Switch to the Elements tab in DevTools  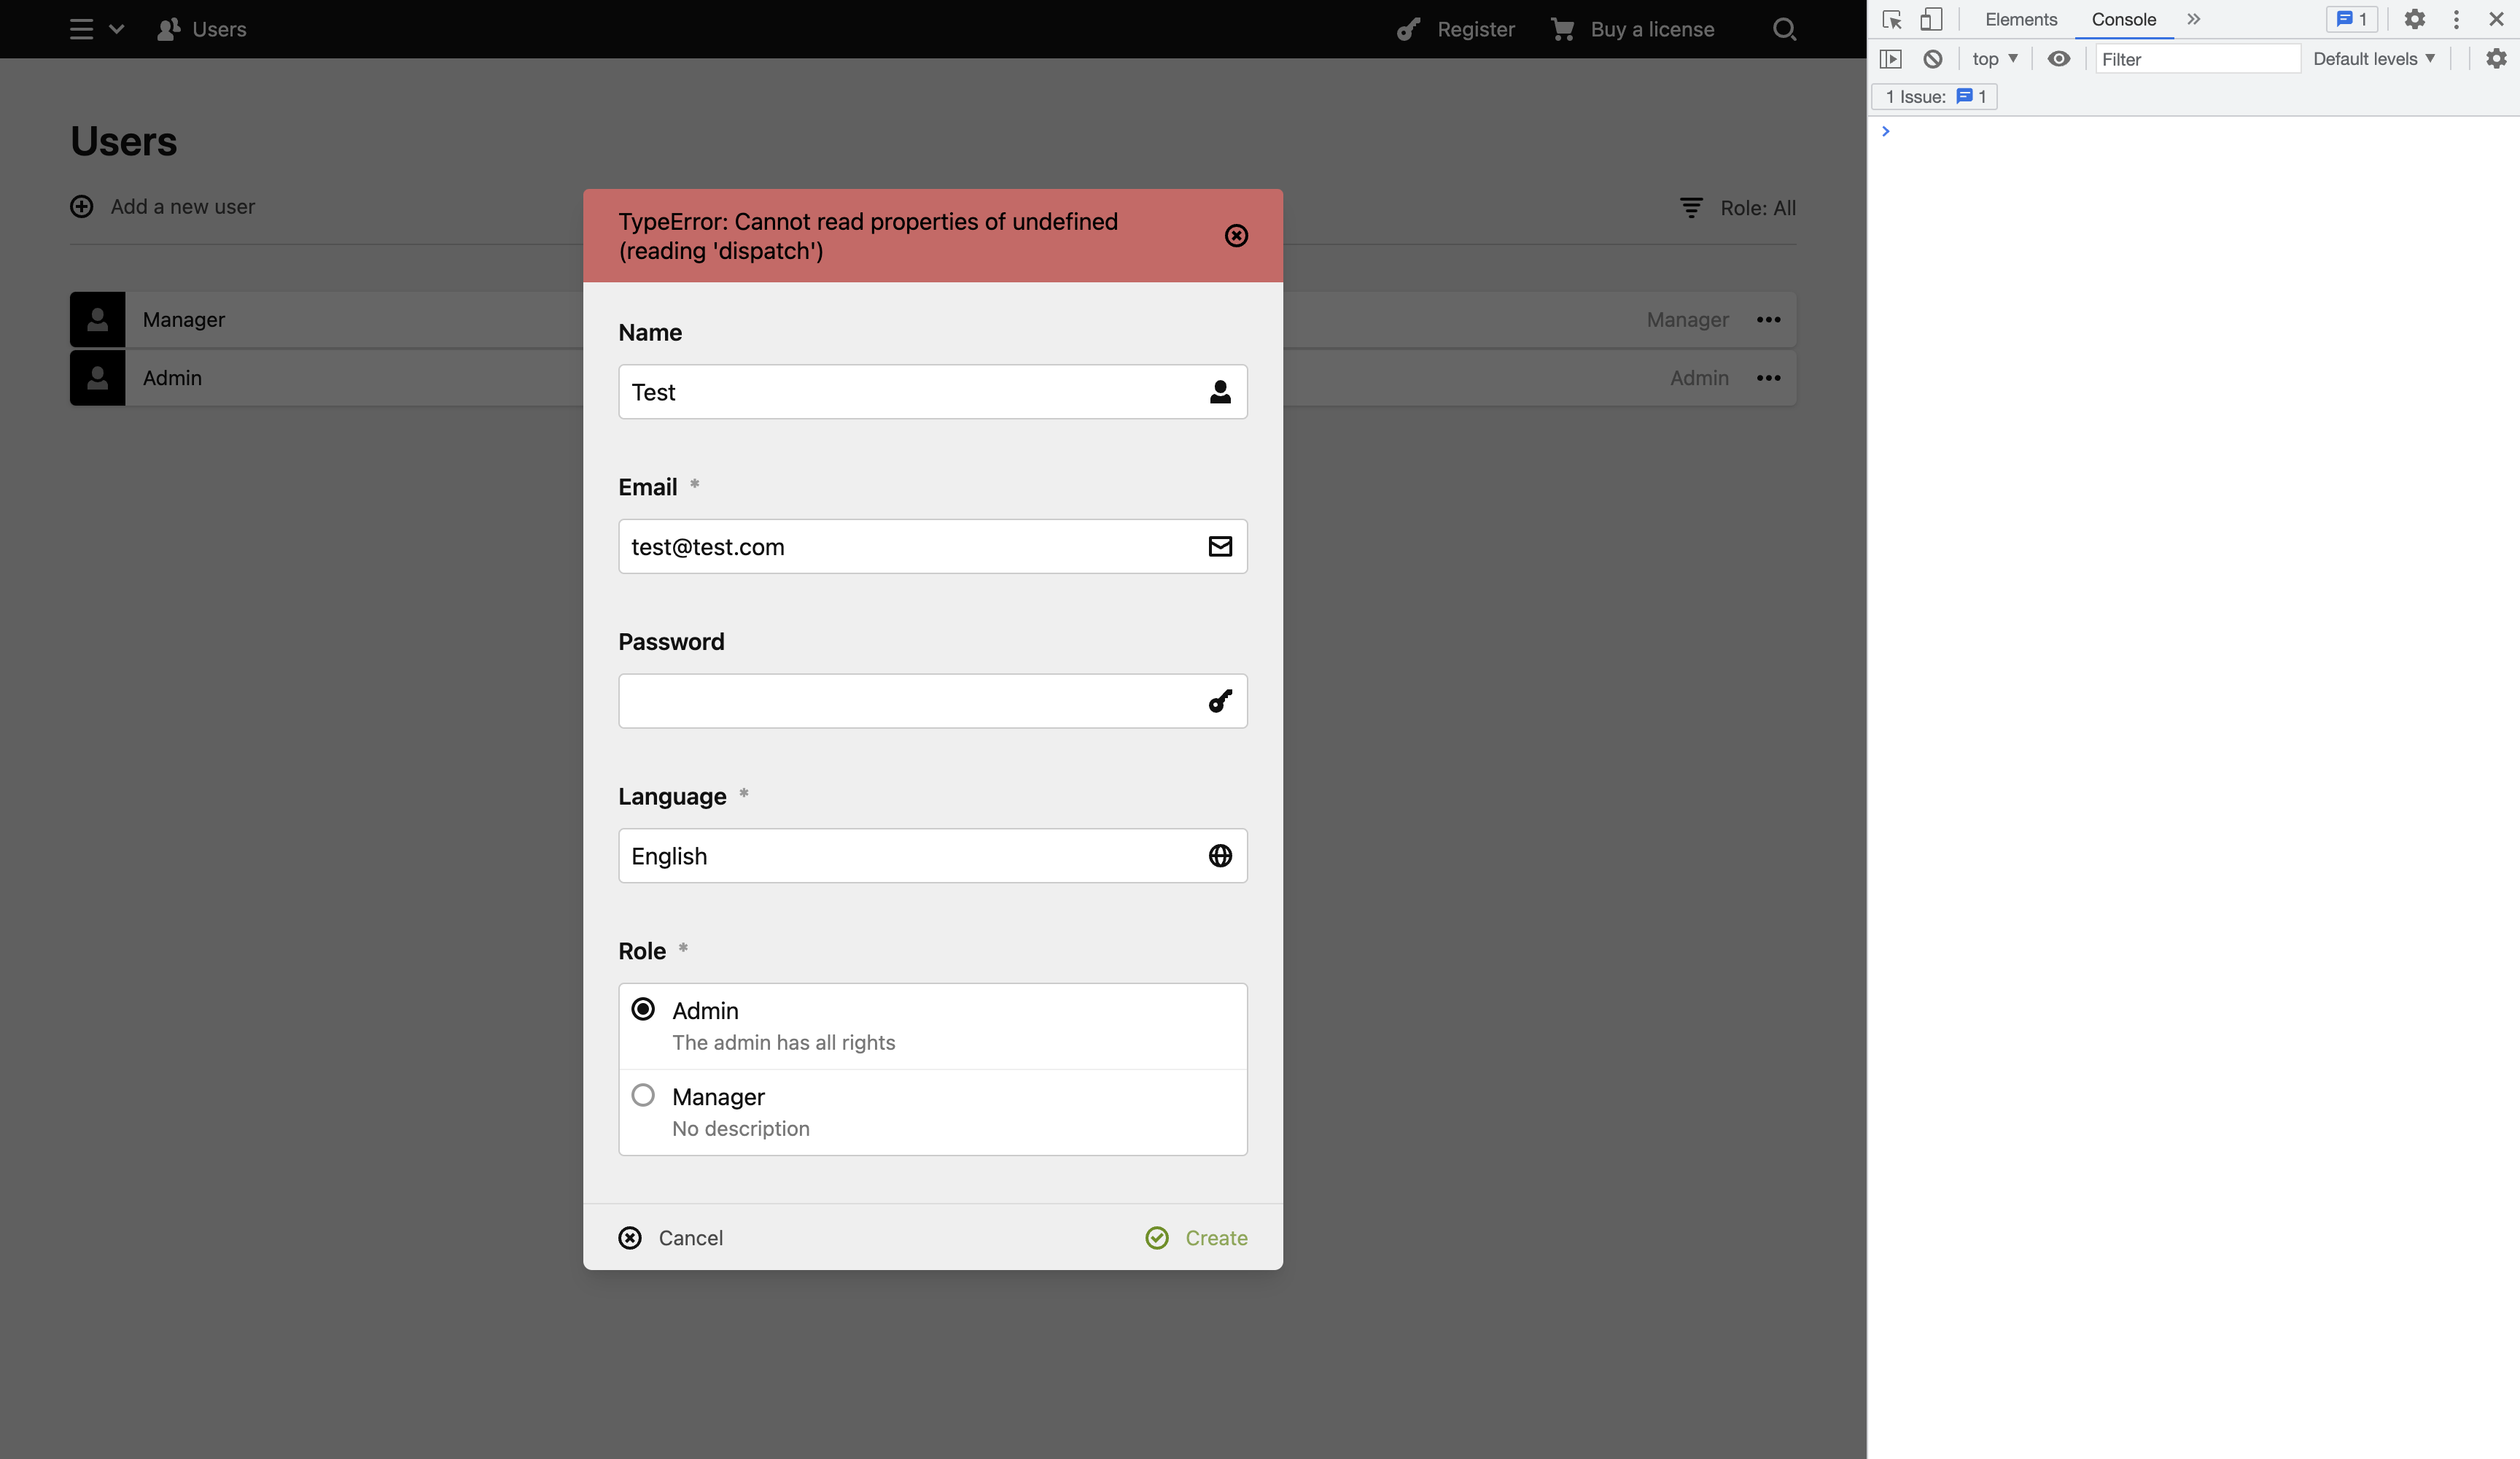pyautogui.click(x=2021, y=19)
